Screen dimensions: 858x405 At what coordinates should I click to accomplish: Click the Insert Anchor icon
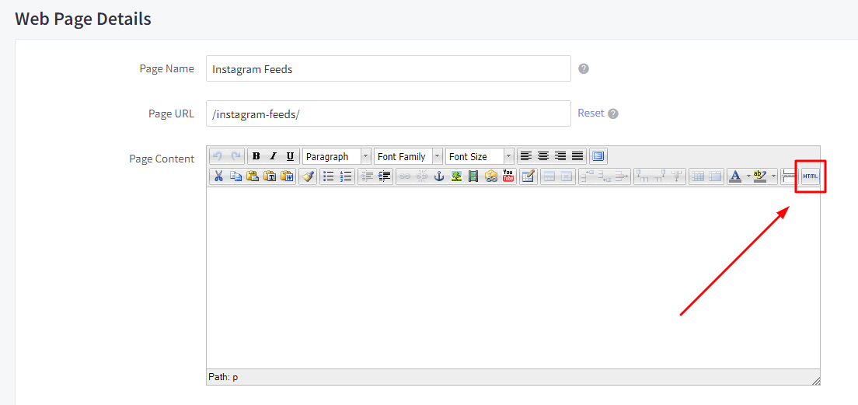pos(439,176)
